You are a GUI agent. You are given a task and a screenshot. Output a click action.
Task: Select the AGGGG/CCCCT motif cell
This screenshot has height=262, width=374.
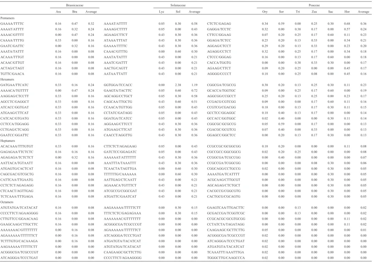219,74
